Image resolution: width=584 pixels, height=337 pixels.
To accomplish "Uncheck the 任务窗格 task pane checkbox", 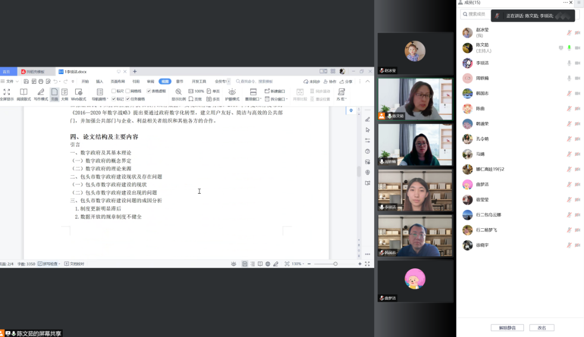I will tap(128, 99).
